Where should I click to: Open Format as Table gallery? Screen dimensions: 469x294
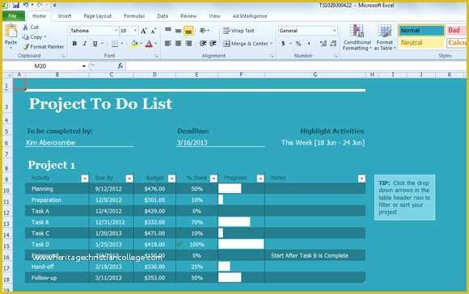(384, 37)
